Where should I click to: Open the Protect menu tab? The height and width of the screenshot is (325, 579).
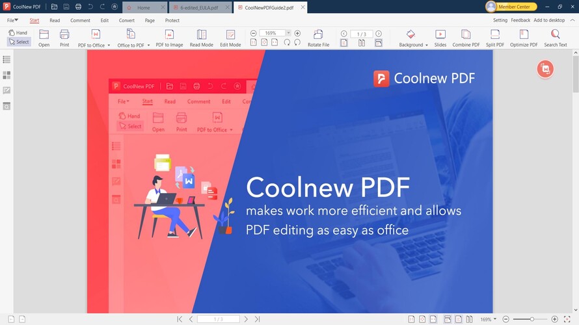(x=172, y=20)
